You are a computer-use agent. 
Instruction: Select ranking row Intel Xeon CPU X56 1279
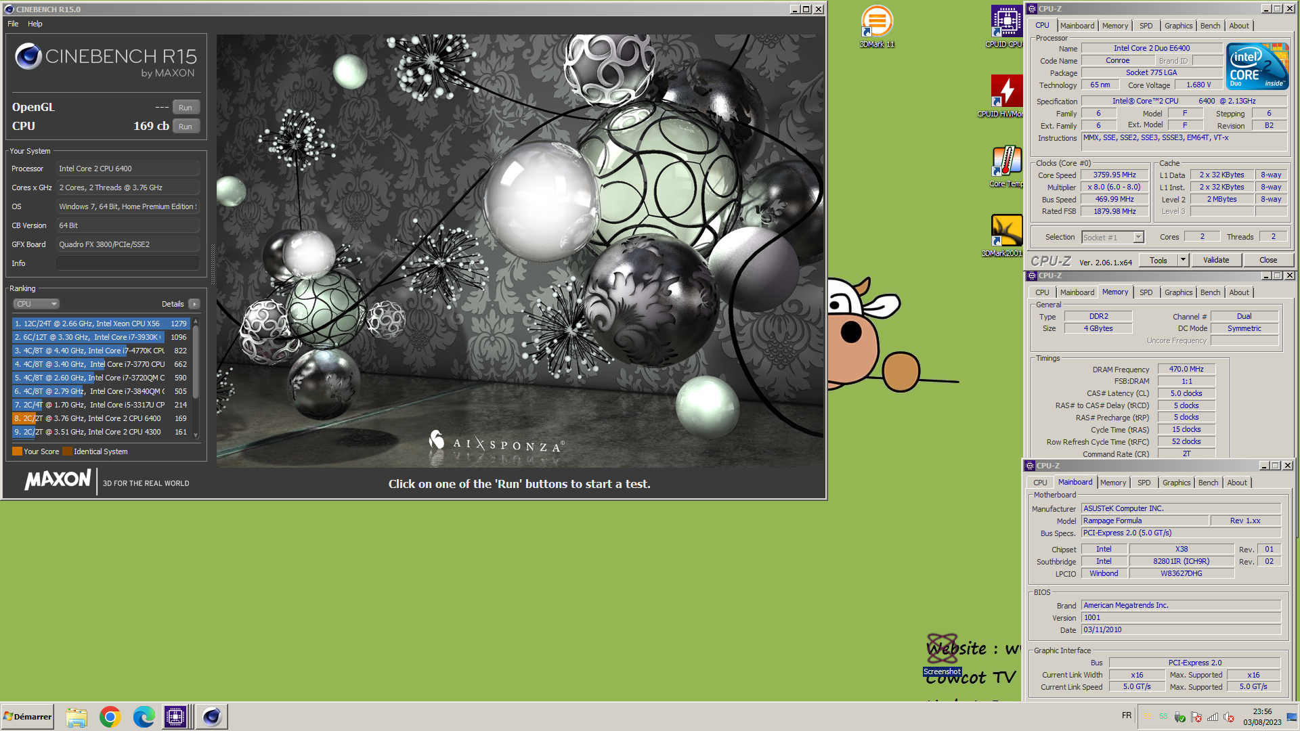coord(100,324)
